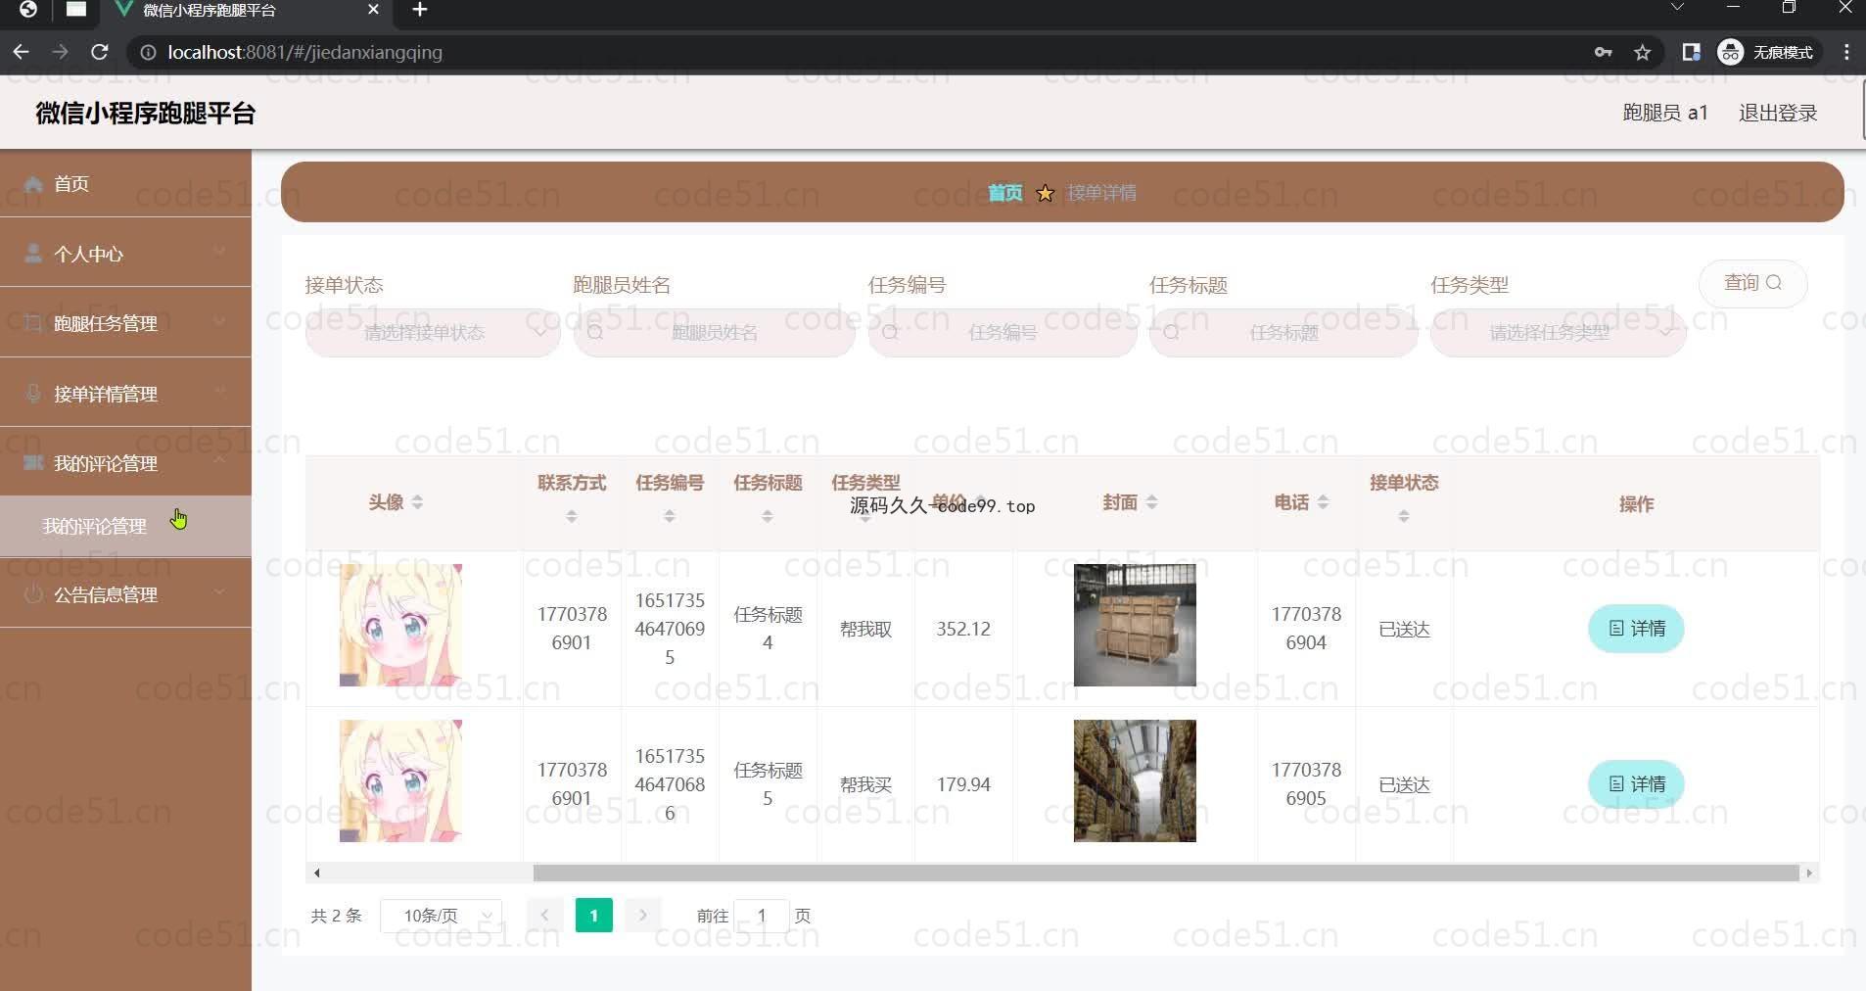
Task: Open the 请选择任务类型 dropdown
Action: (1558, 333)
